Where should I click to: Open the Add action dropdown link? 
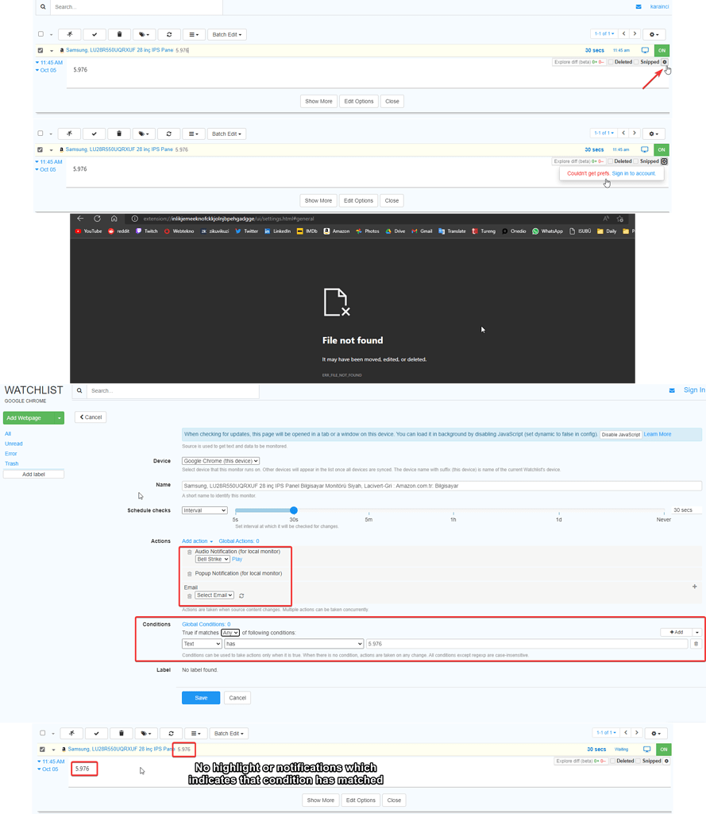pos(197,541)
